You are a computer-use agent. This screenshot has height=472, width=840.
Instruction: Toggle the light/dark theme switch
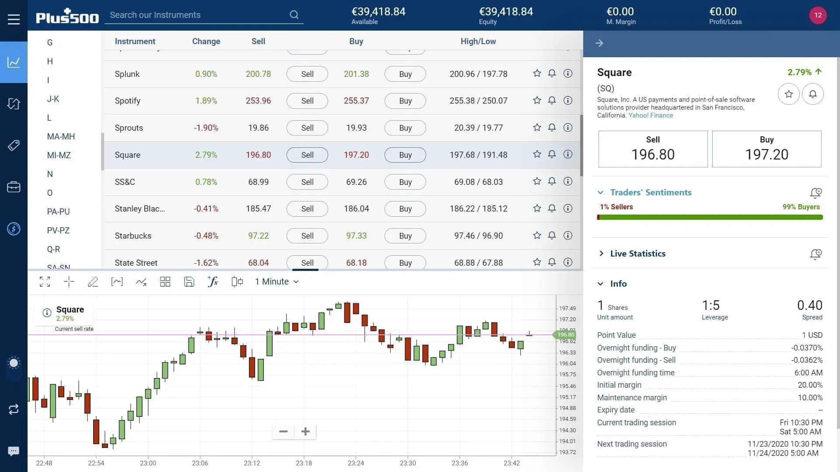[14, 363]
